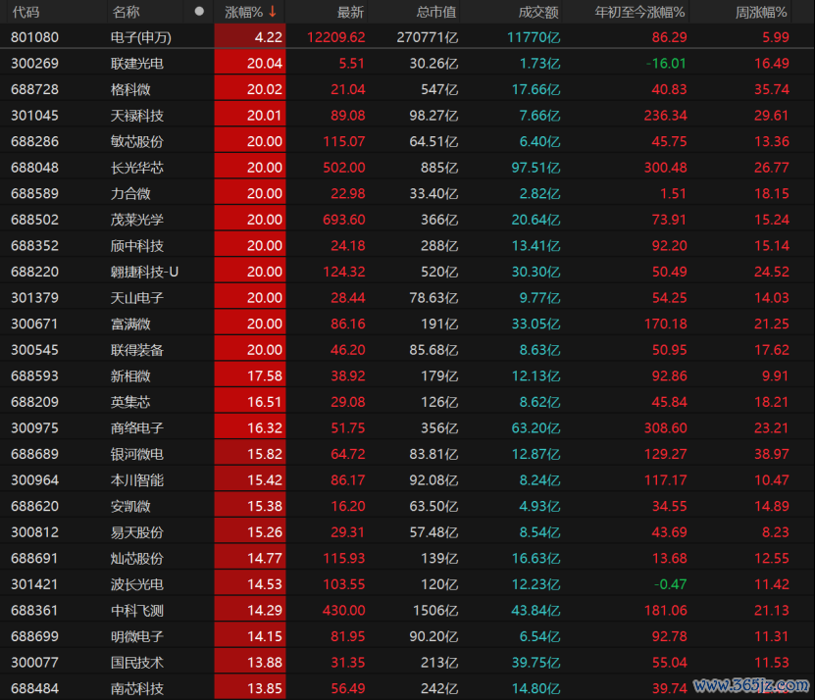Sort by 周涨幅% column header
The image size is (815, 700).
761,12
